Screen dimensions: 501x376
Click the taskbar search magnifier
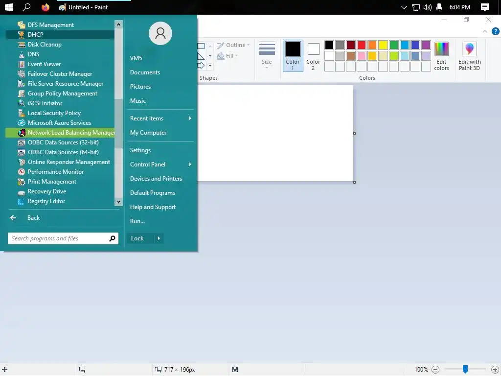coord(26,7)
